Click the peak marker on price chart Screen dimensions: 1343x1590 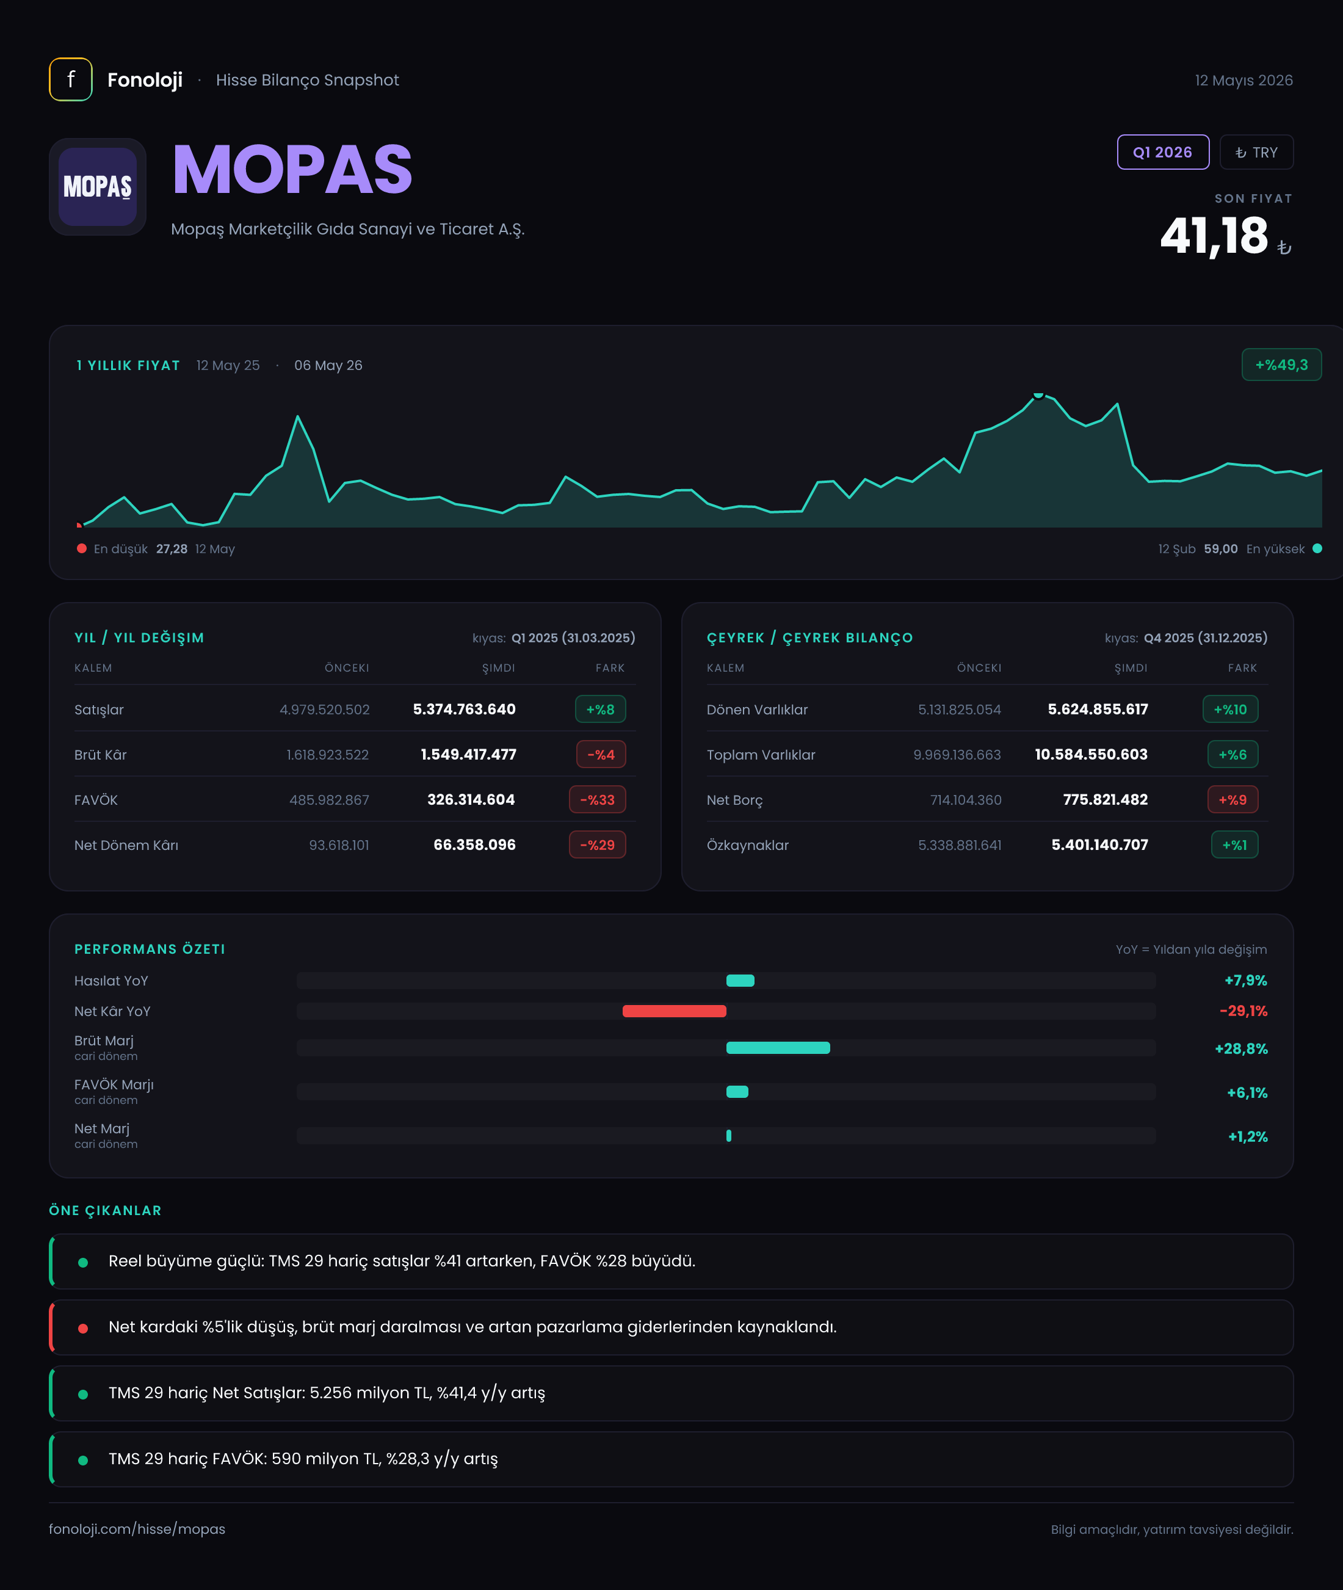point(1038,395)
